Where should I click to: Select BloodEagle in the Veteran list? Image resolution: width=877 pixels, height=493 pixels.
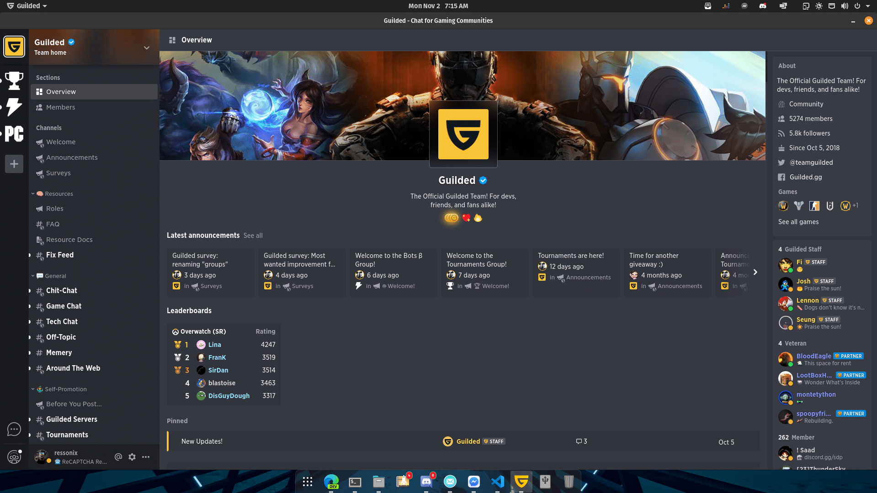[x=822, y=359]
